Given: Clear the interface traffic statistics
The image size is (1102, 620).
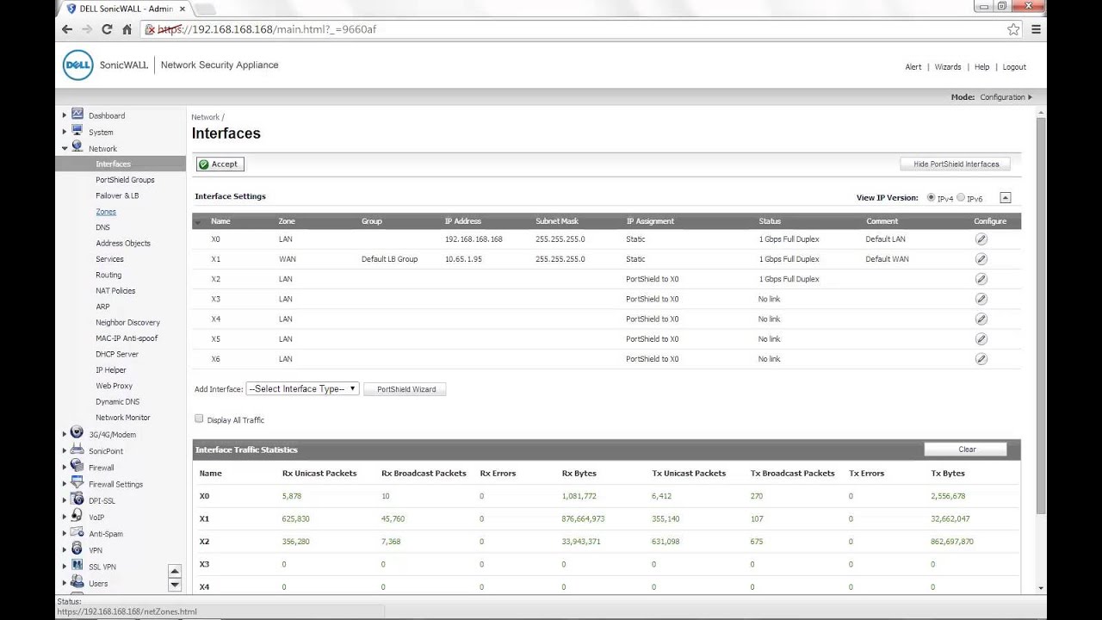Looking at the screenshot, I should tap(966, 449).
